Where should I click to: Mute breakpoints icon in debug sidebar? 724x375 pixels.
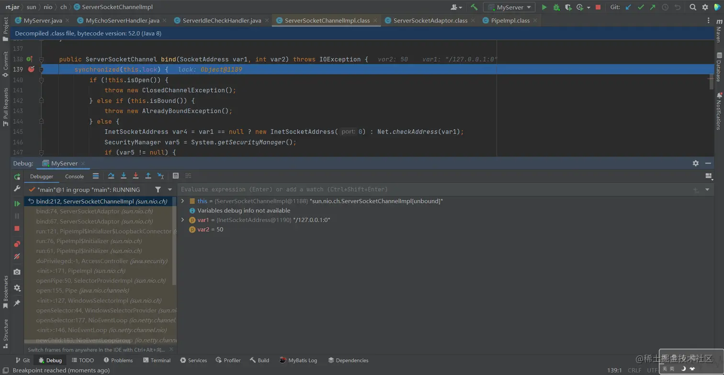(x=17, y=256)
